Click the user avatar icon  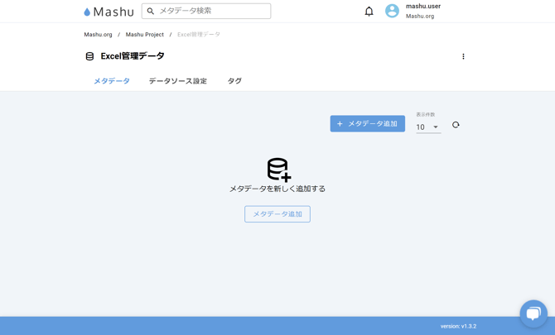pos(392,11)
